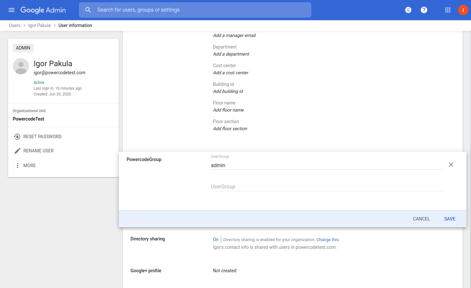This screenshot has width=471, height=288.
Task: Click the Google Admin logo
Action: (x=43, y=10)
